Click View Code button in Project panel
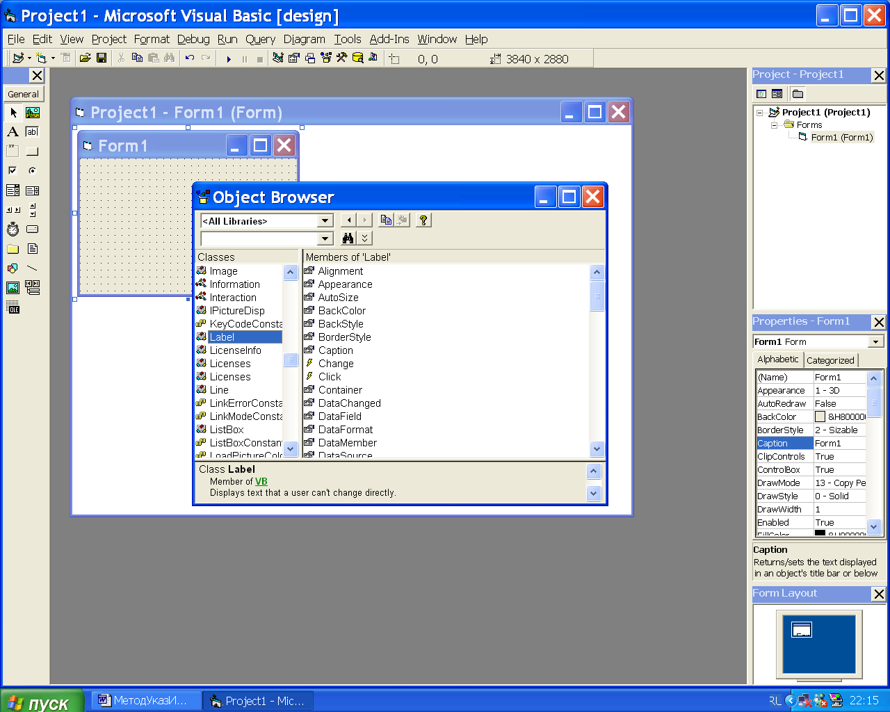The height and width of the screenshot is (712, 890). coord(761,93)
